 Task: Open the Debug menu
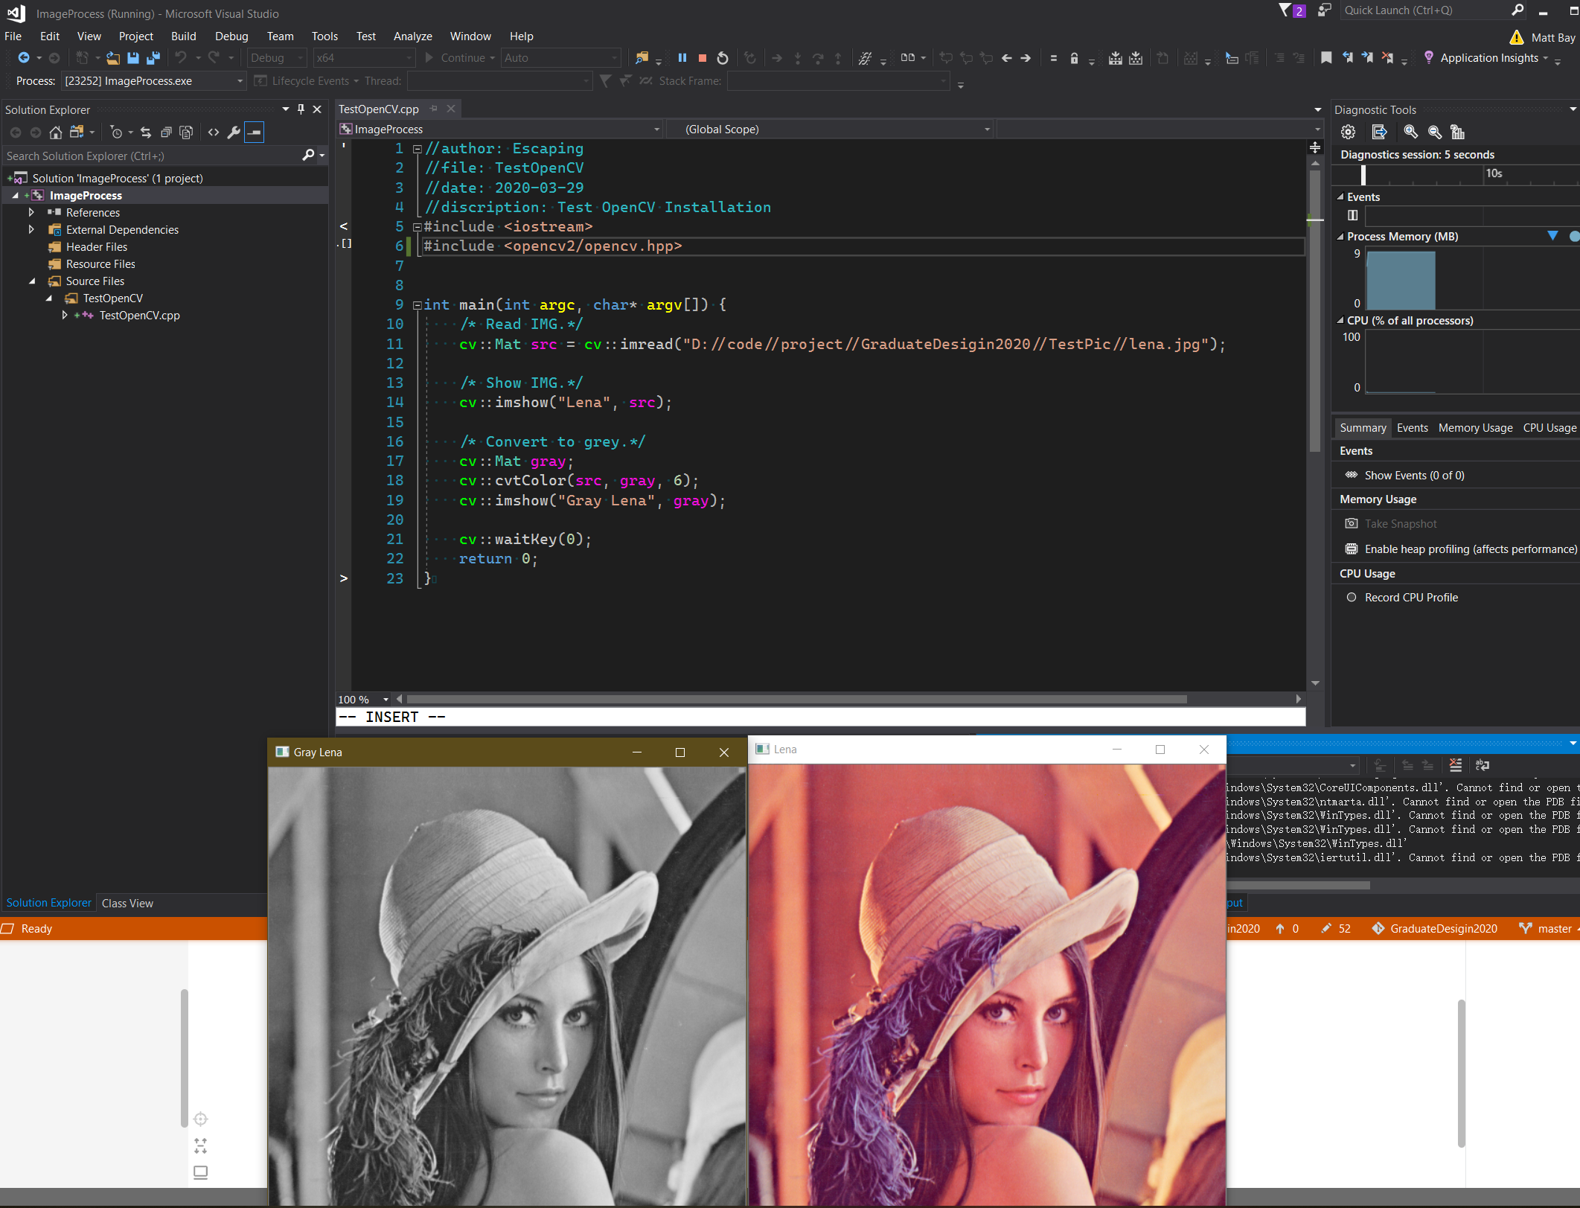[x=231, y=36]
